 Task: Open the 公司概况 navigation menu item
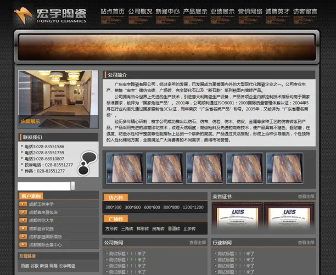140,11
